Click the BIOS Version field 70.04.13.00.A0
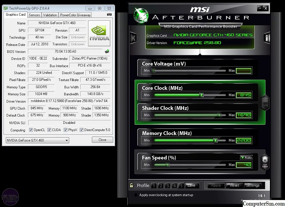285x207 pixels. [x=65, y=51]
